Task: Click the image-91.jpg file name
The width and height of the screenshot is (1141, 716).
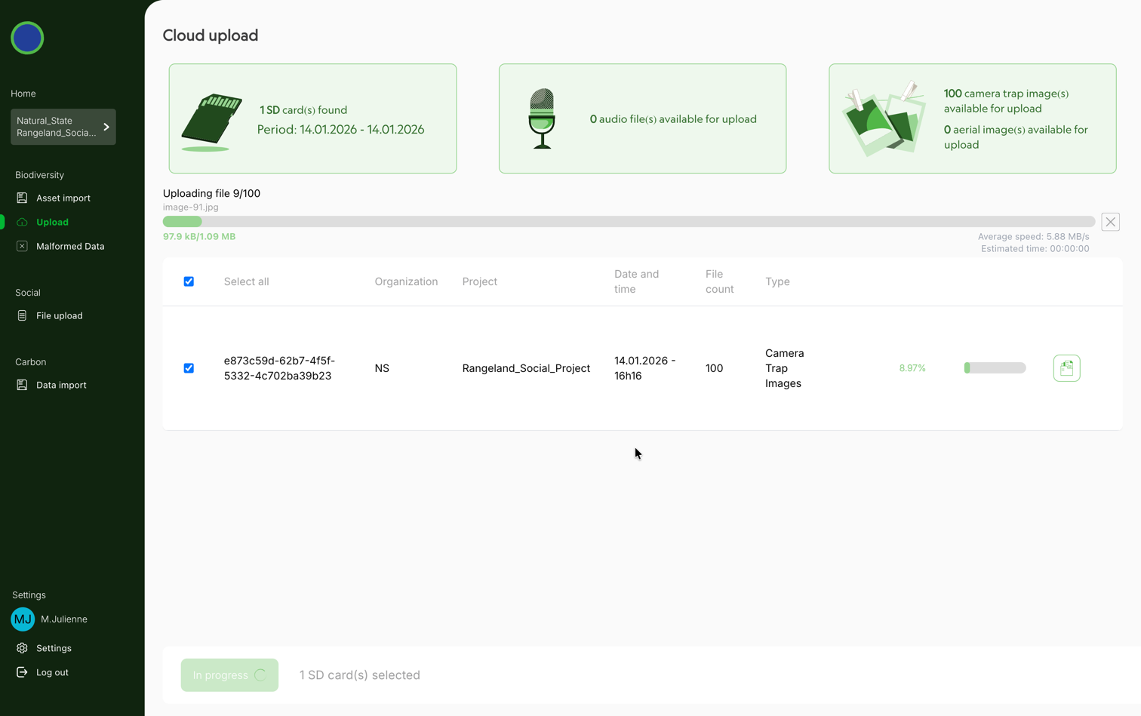Action: 191,207
